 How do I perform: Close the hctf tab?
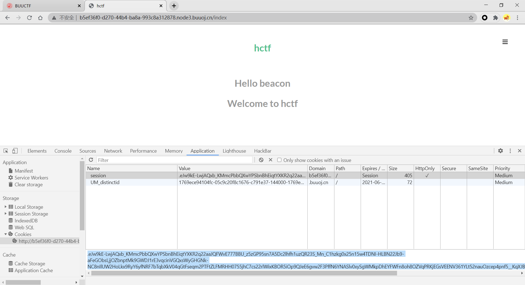(x=161, y=6)
